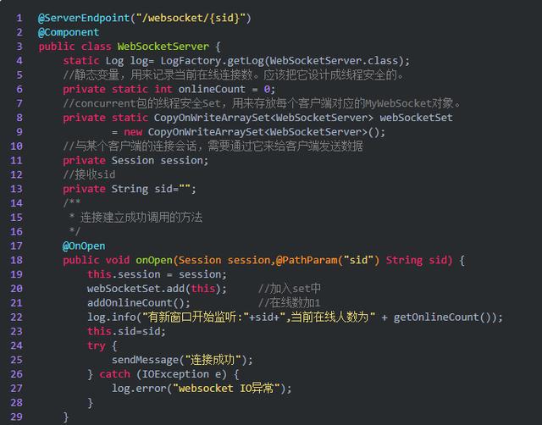Image resolution: width=542 pixels, height=425 pixels.
Task: Click webSocketSet.add(this) call
Action: (157, 289)
